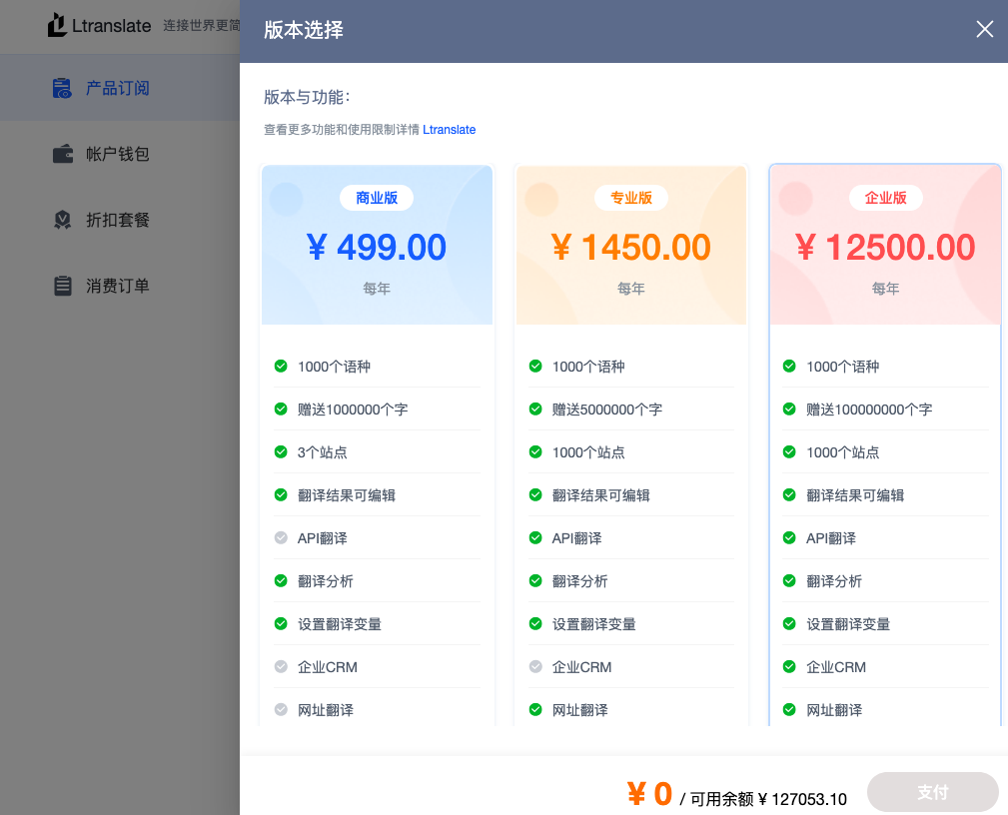This screenshot has width=1008, height=815.
Task: Open the Ltranslate details link
Action: click(x=449, y=130)
